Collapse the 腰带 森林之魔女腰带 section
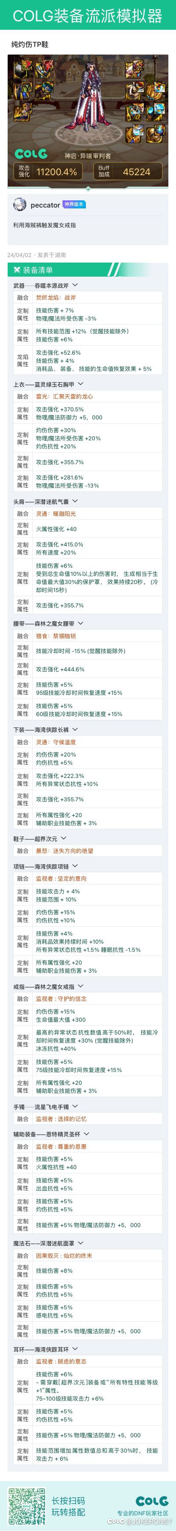 (x=81, y=624)
